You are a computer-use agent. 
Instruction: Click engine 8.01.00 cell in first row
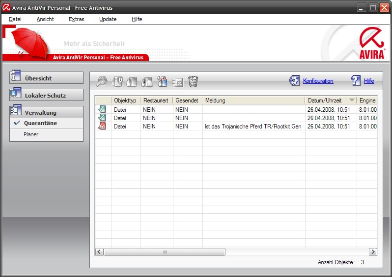pos(368,109)
